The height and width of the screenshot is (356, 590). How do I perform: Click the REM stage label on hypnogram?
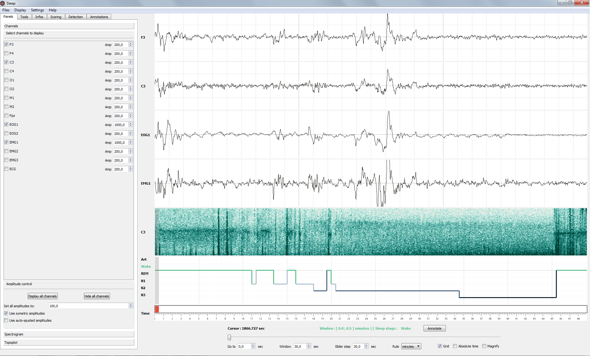click(x=145, y=274)
